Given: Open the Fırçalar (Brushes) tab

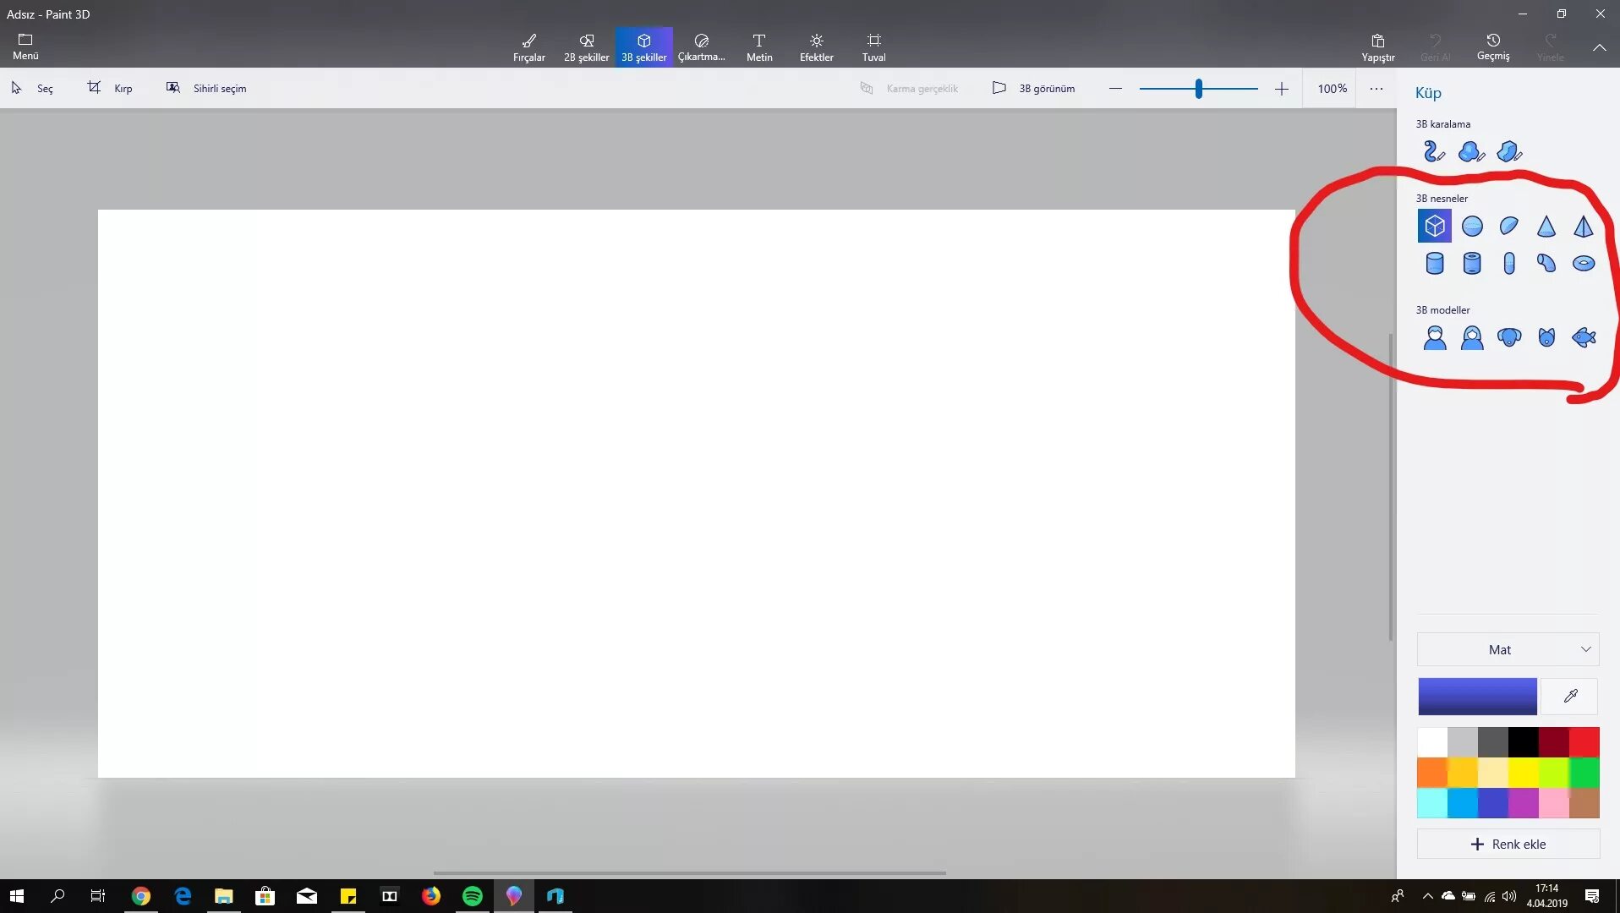Looking at the screenshot, I should 529,47.
